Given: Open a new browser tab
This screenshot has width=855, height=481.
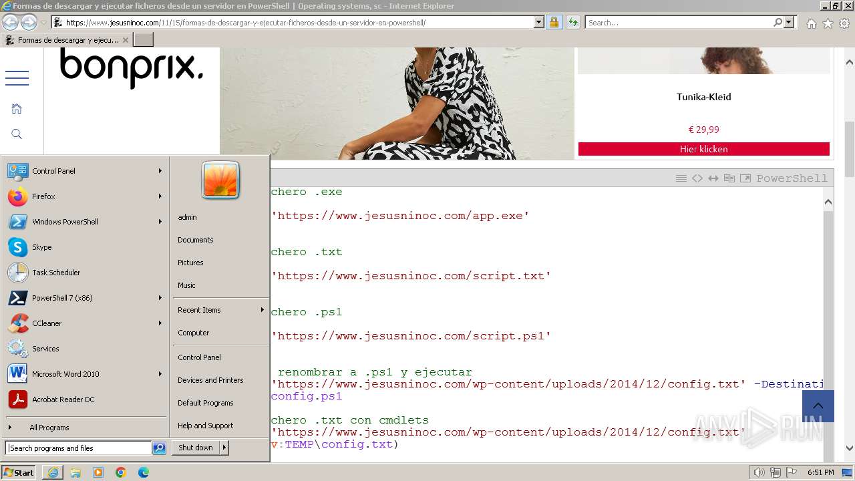Looking at the screenshot, I should coord(144,40).
